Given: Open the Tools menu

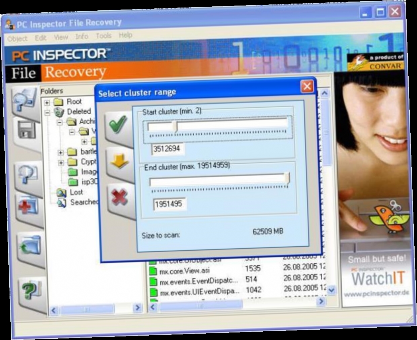Looking at the screenshot, I should click(104, 36).
